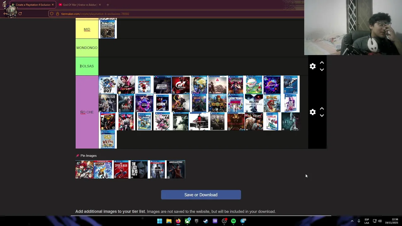Select the BOLSAS tier label
The height and width of the screenshot is (226, 402).
[x=87, y=66]
